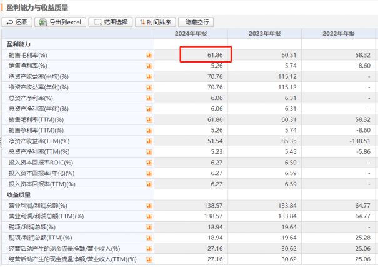
Task: Click the highlighted 61.86 gross margin cell
Action: click(x=206, y=54)
